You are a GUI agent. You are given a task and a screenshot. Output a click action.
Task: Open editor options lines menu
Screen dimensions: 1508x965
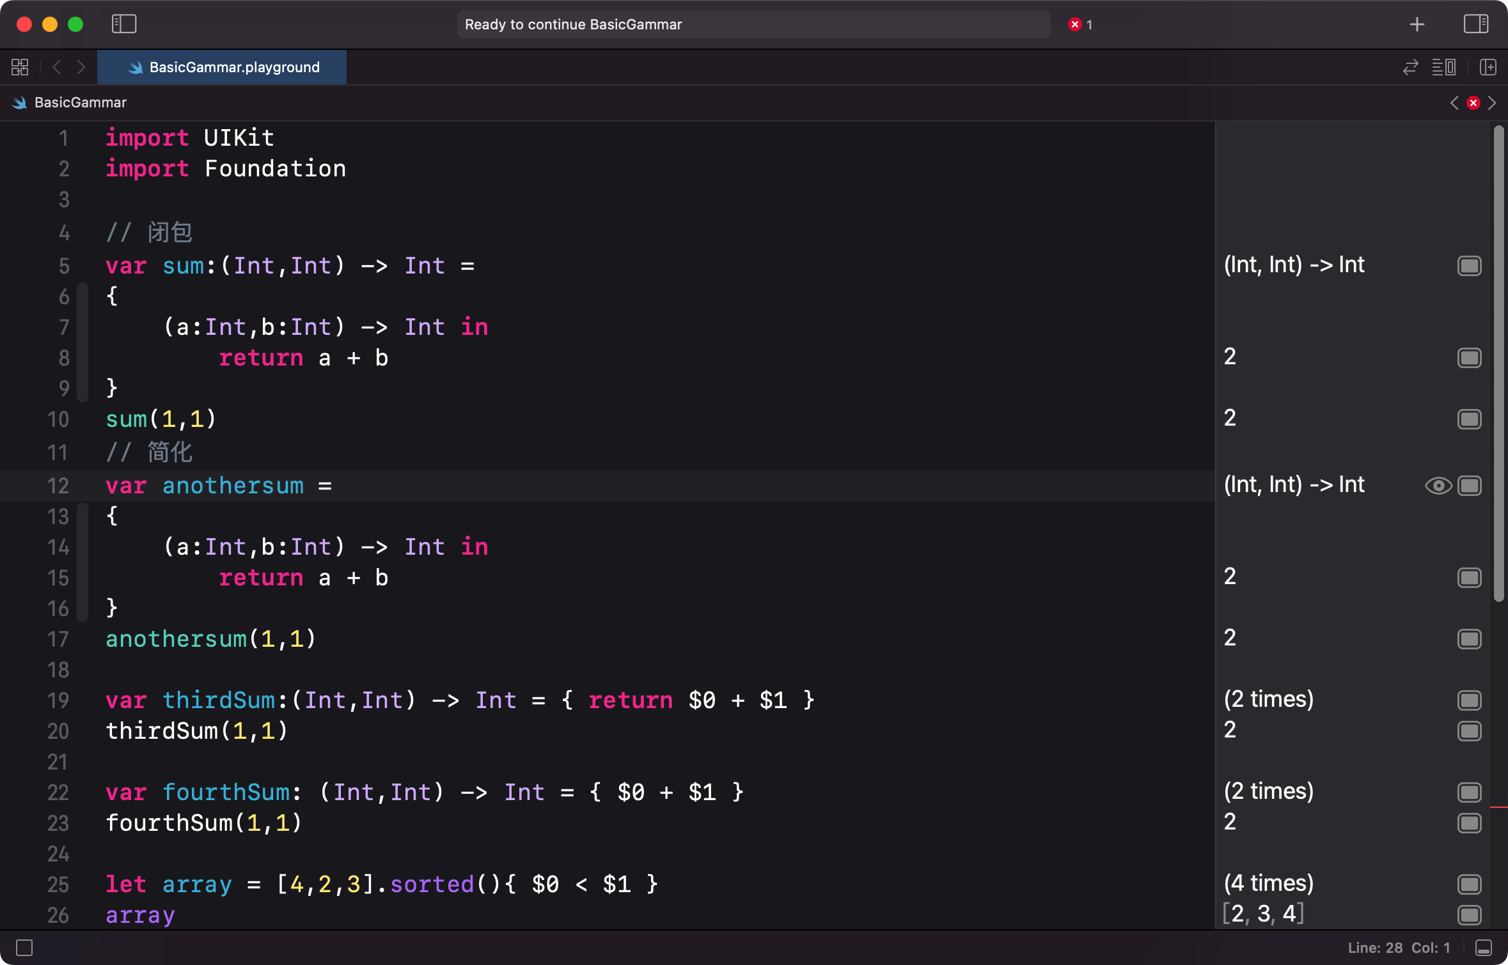click(x=1444, y=67)
